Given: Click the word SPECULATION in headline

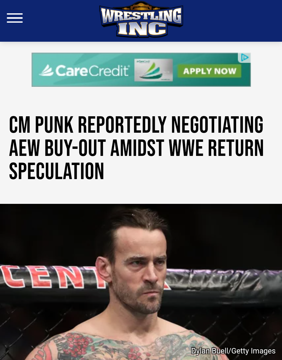Looking at the screenshot, I should [x=57, y=171].
